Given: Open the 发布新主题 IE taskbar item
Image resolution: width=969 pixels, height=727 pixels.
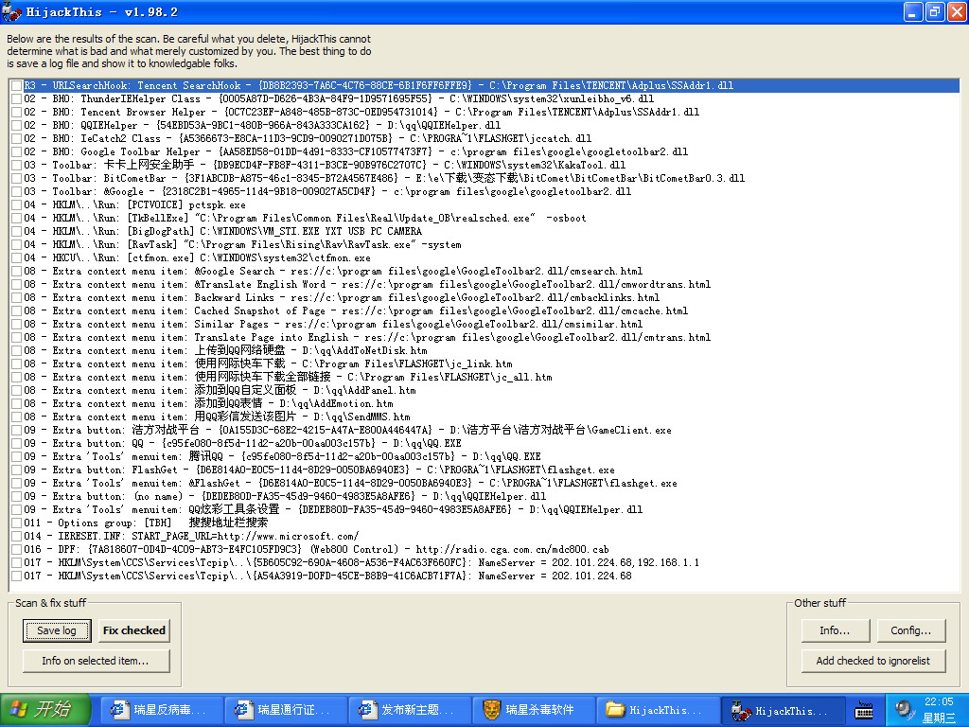Looking at the screenshot, I should [409, 710].
